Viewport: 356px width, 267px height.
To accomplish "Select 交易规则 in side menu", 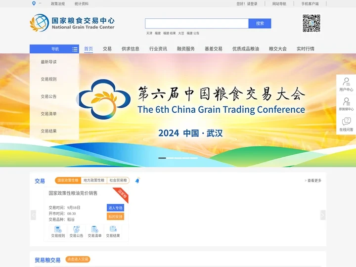I will click(48, 79).
